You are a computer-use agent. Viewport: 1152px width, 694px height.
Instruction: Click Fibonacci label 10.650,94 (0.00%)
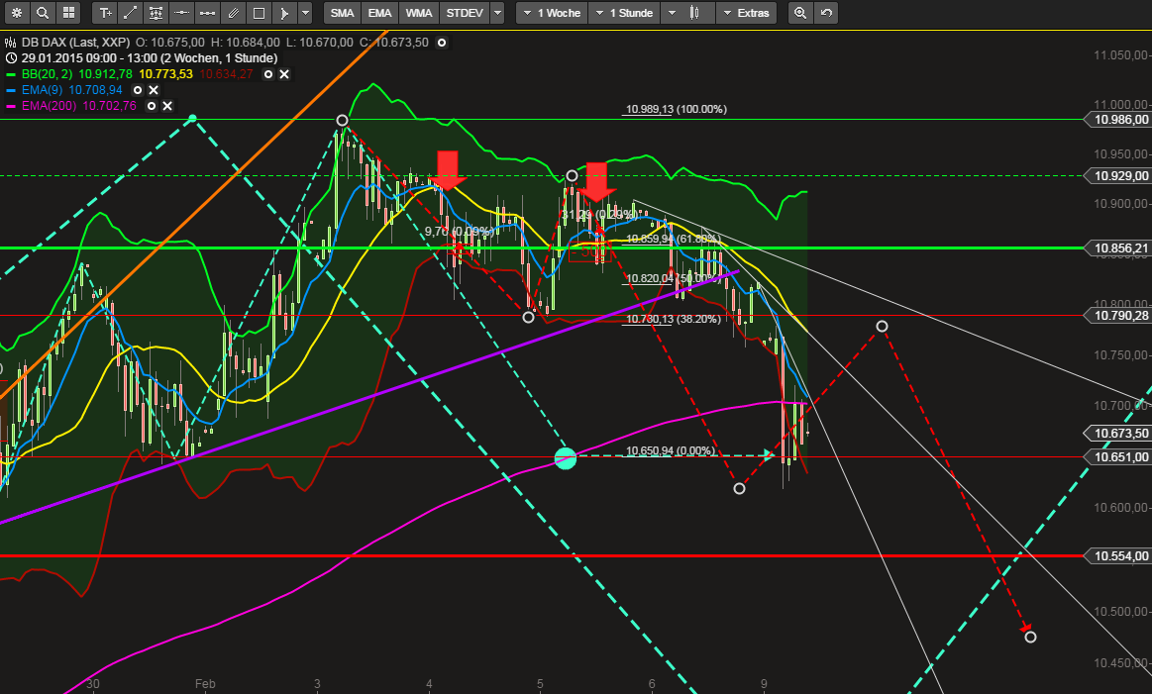click(x=670, y=450)
